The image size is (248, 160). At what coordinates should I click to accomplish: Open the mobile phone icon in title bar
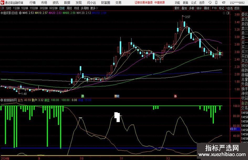216,3
